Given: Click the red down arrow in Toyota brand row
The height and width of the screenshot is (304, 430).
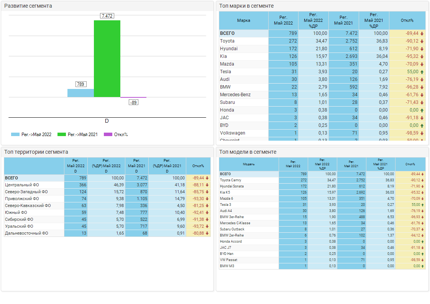Looking at the screenshot, I should pyautogui.click(x=422, y=41).
